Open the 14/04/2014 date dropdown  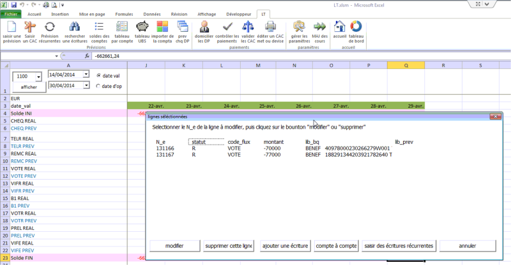coord(86,75)
